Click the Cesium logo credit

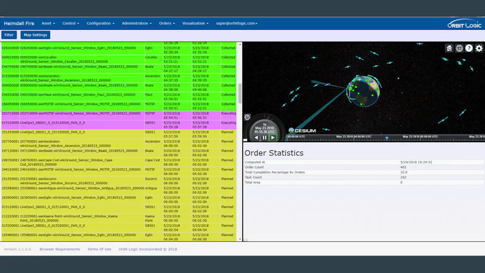302,130
